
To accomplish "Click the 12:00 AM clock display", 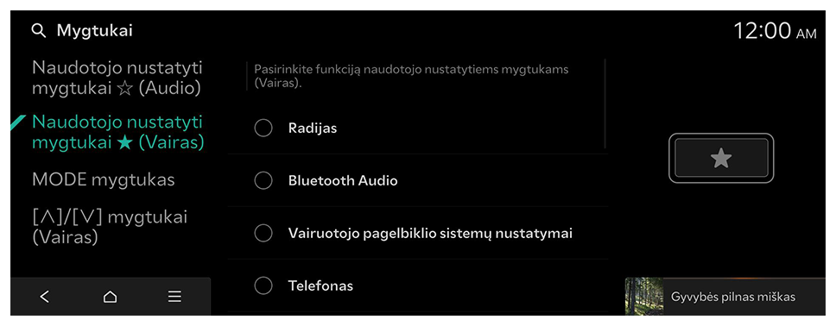I will coord(775,31).
